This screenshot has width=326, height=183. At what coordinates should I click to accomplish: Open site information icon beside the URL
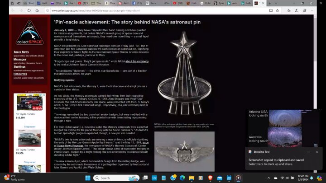click(48, 10)
